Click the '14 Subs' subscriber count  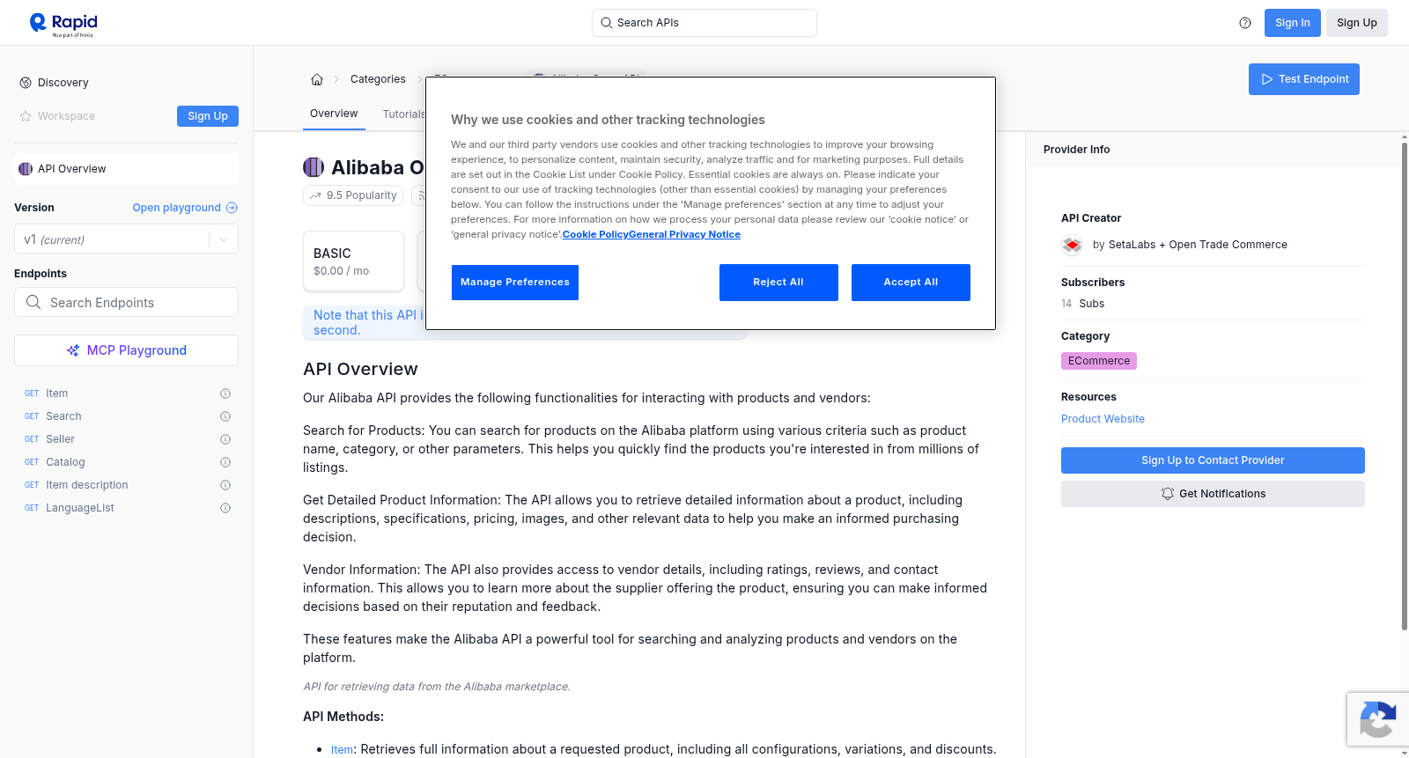(x=1082, y=304)
